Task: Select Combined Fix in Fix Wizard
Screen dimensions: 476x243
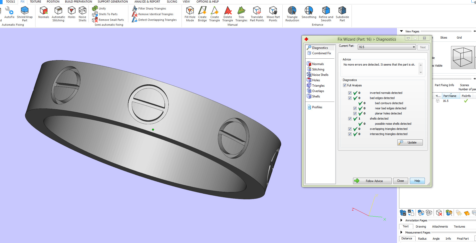Action: pos(319,53)
